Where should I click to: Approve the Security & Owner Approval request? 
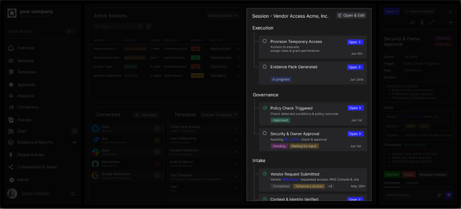point(392,174)
